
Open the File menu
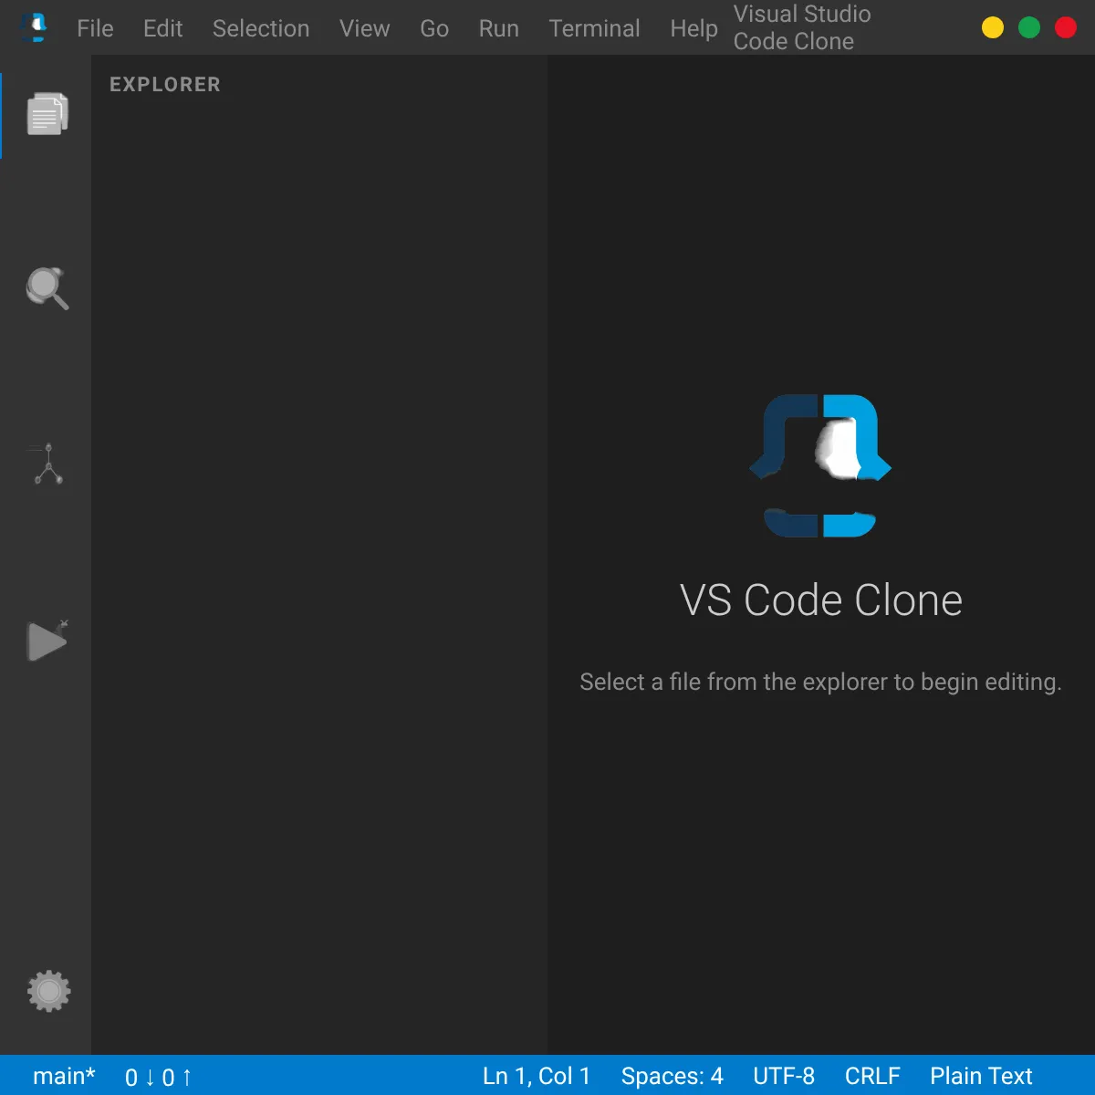pyautogui.click(x=95, y=28)
